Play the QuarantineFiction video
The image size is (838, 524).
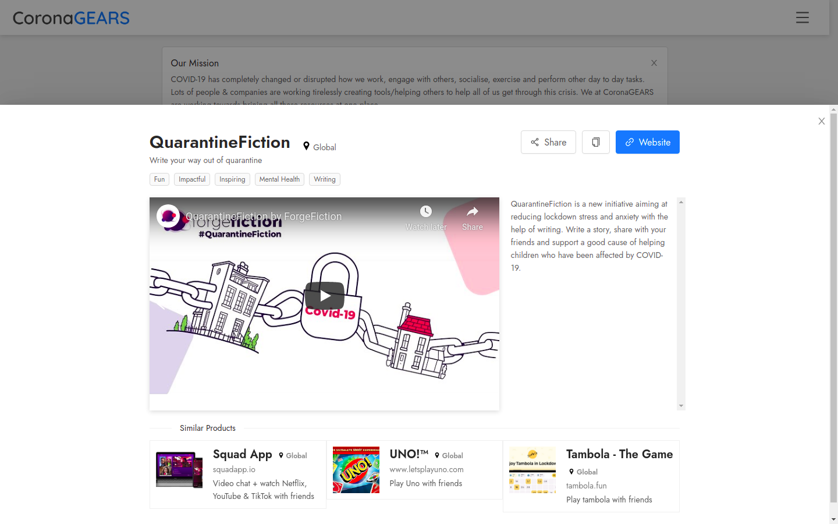[x=325, y=296]
